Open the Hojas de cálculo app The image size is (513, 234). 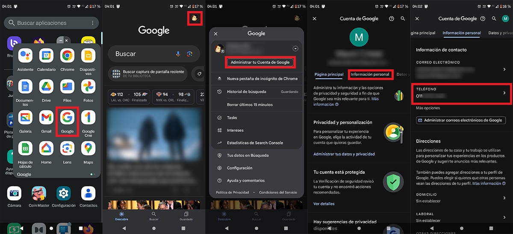pyautogui.click(x=25, y=148)
